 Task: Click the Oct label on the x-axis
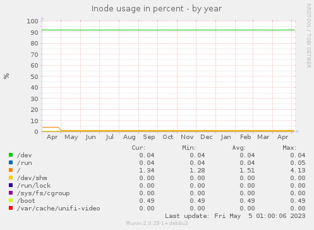pyautogui.click(x=168, y=137)
